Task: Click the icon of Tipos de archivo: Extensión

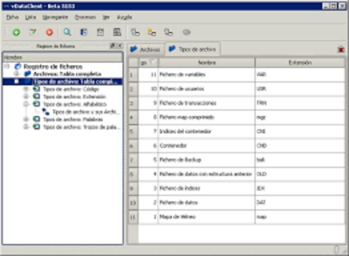Action: pos(37,97)
